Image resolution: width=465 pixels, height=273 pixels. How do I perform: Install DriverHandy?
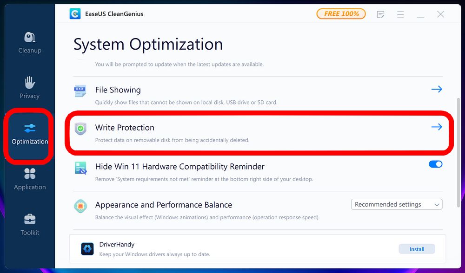417,249
